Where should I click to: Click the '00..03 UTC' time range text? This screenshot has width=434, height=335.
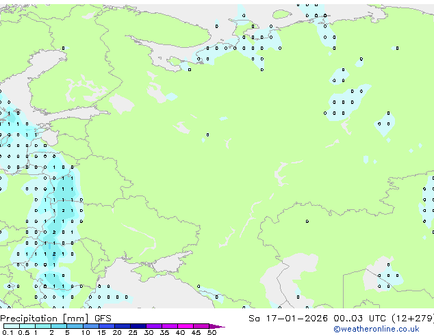[x=359, y=319]
